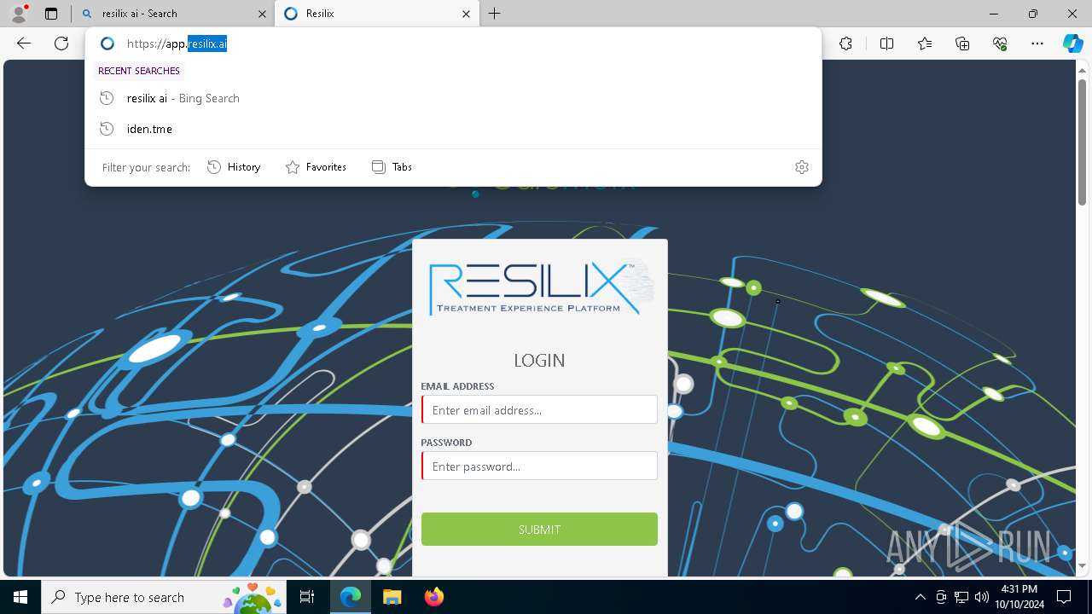Viewport: 1092px width, 614px height.
Task: Launch Firefox from taskbar
Action: click(433, 597)
